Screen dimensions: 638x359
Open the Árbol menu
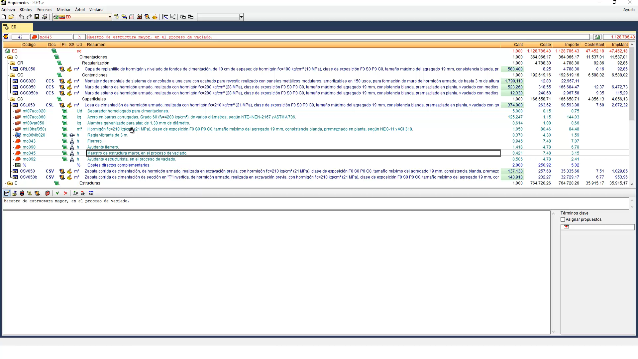(80, 10)
